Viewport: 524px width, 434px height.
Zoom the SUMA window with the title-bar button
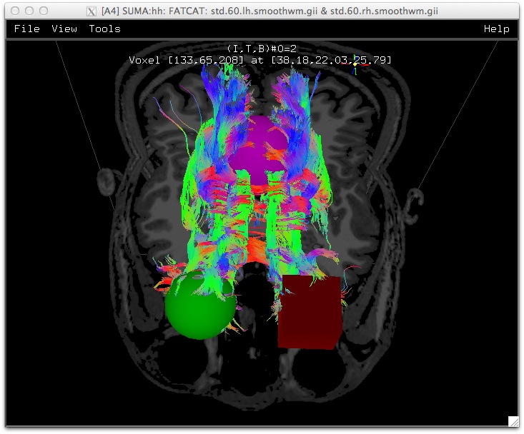coord(43,11)
